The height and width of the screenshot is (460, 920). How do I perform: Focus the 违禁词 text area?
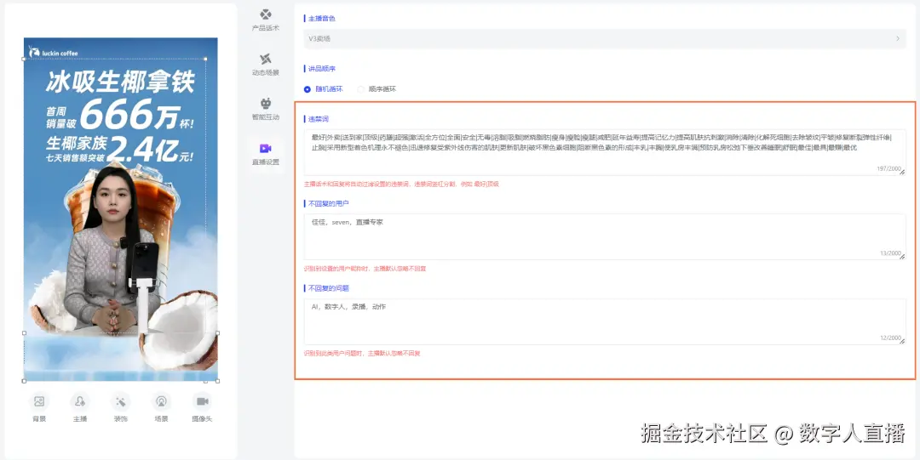pos(604,152)
